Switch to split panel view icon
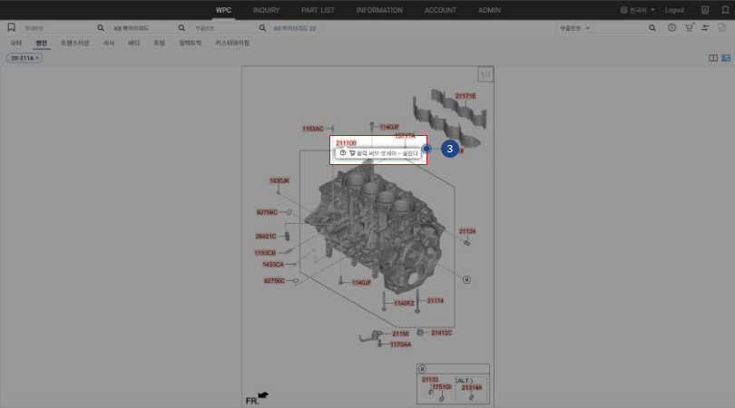 pyautogui.click(x=713, y=58)
